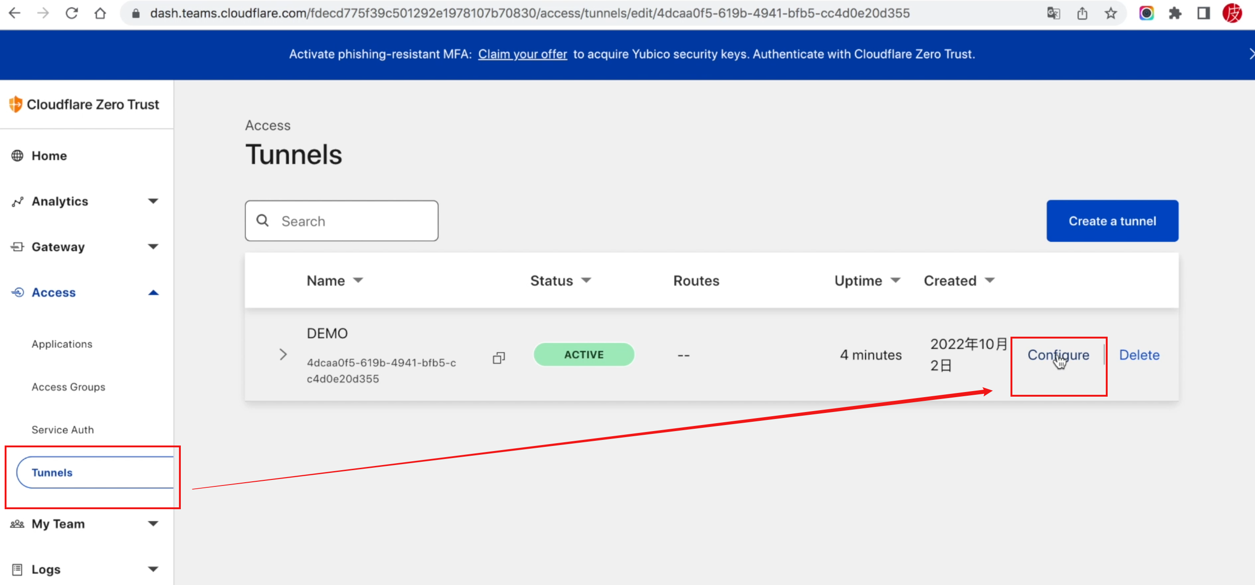The image size is (1255, 585).
Task: Click the share page icon
Action: (x=1082, y=13)
